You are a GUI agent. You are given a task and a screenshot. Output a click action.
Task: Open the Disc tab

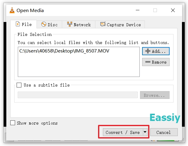(49, 24)
